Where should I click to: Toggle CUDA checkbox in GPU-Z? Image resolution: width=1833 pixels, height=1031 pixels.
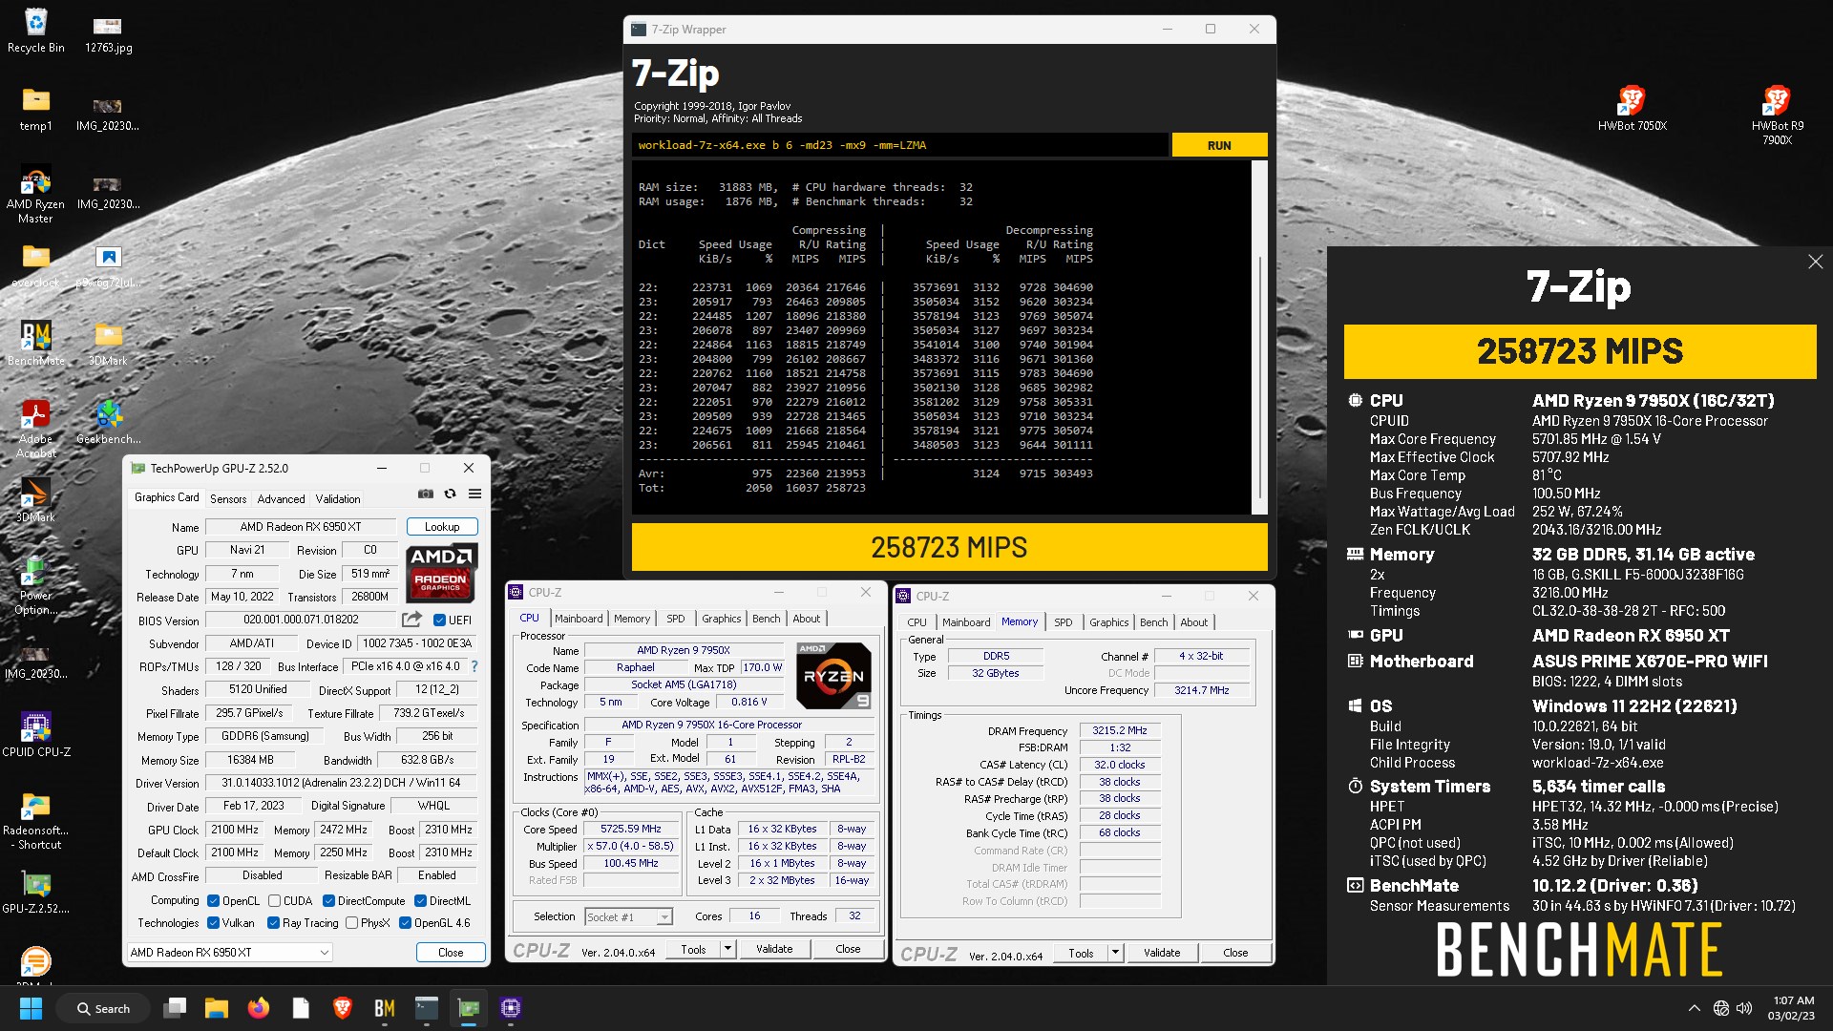coord(275,901)
